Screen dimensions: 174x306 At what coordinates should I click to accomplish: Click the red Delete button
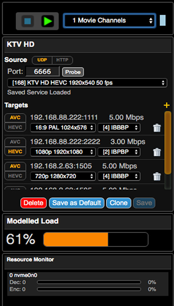(33, 203)
